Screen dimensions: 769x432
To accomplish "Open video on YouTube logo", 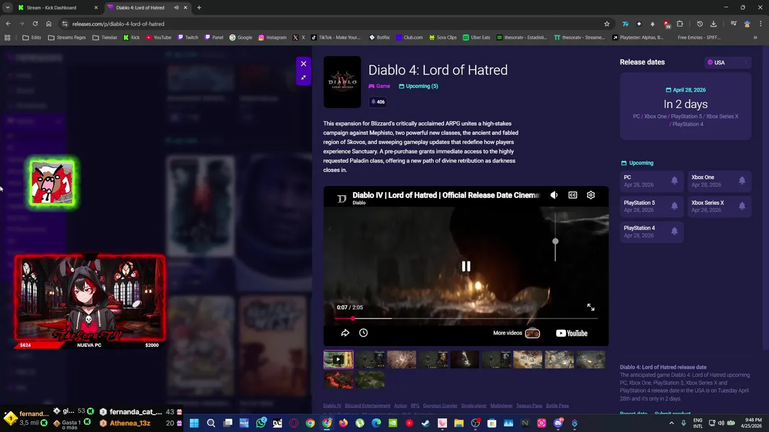I will [571, 334].
